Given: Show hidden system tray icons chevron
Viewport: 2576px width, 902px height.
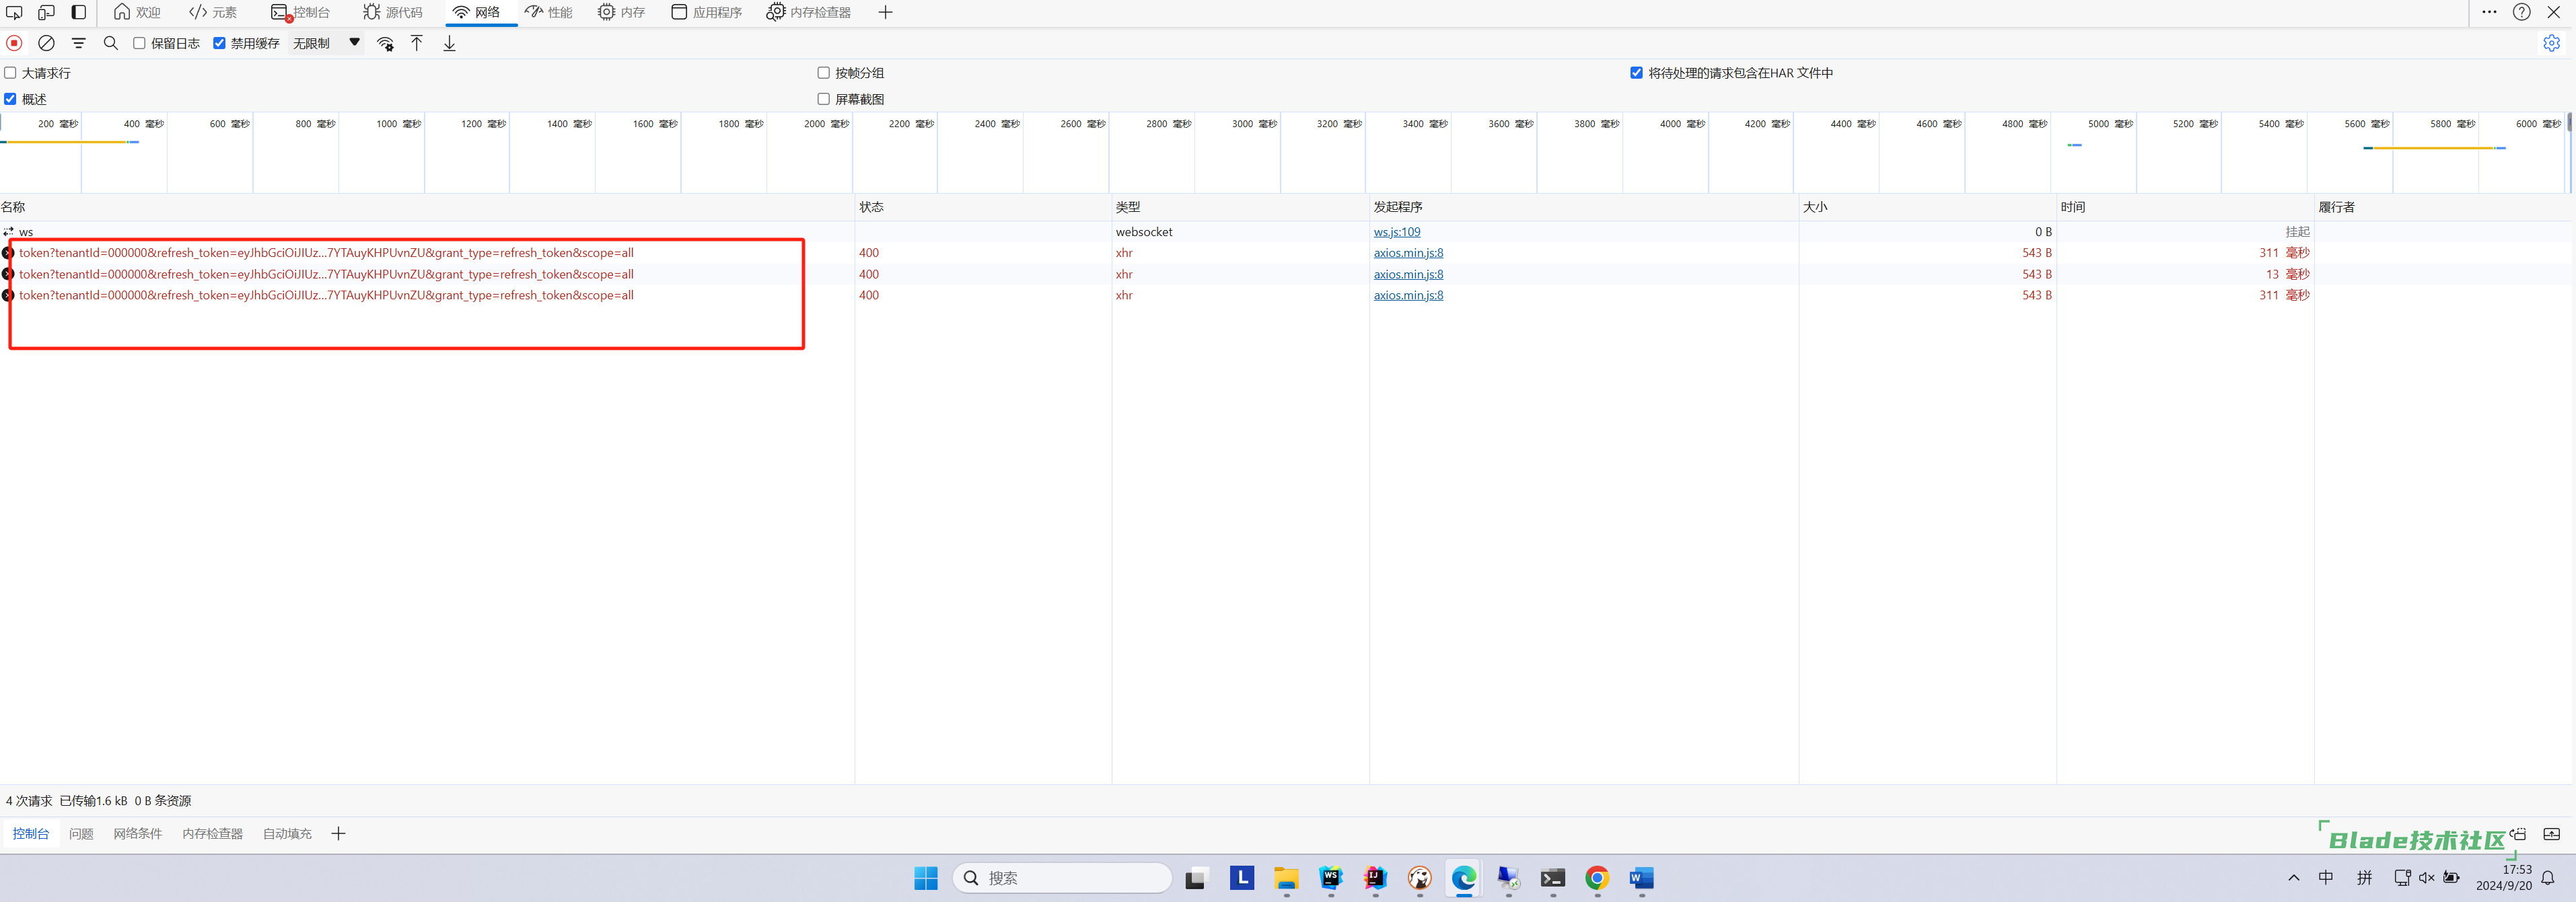Looking at the screenshot, I should (x=2293, y=877).
